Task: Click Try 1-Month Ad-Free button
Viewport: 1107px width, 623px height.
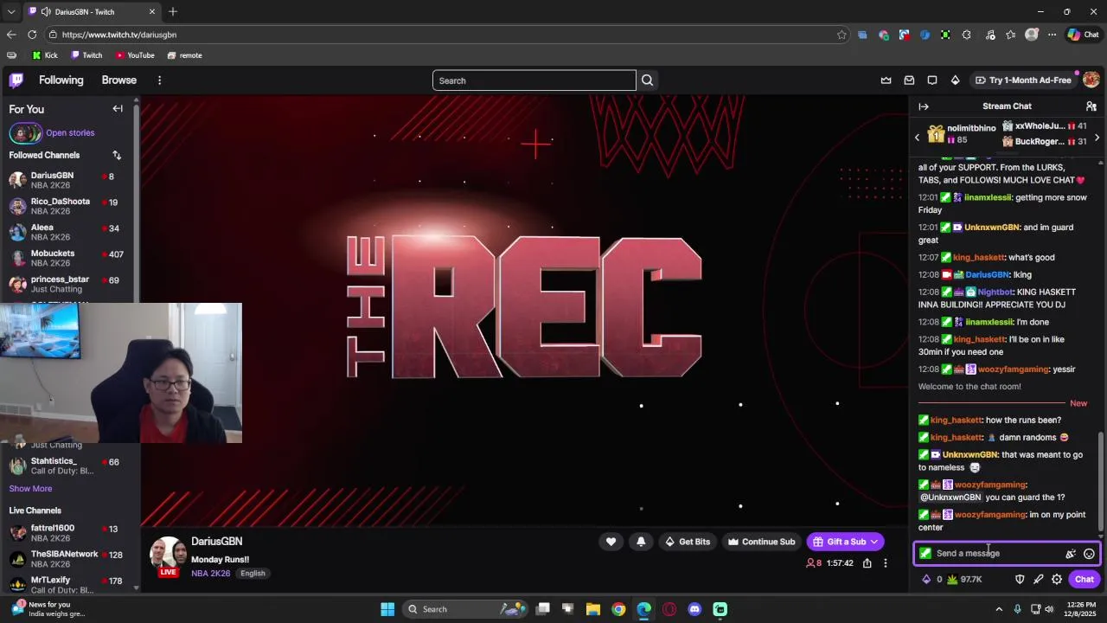Action: pos(1023,80)
